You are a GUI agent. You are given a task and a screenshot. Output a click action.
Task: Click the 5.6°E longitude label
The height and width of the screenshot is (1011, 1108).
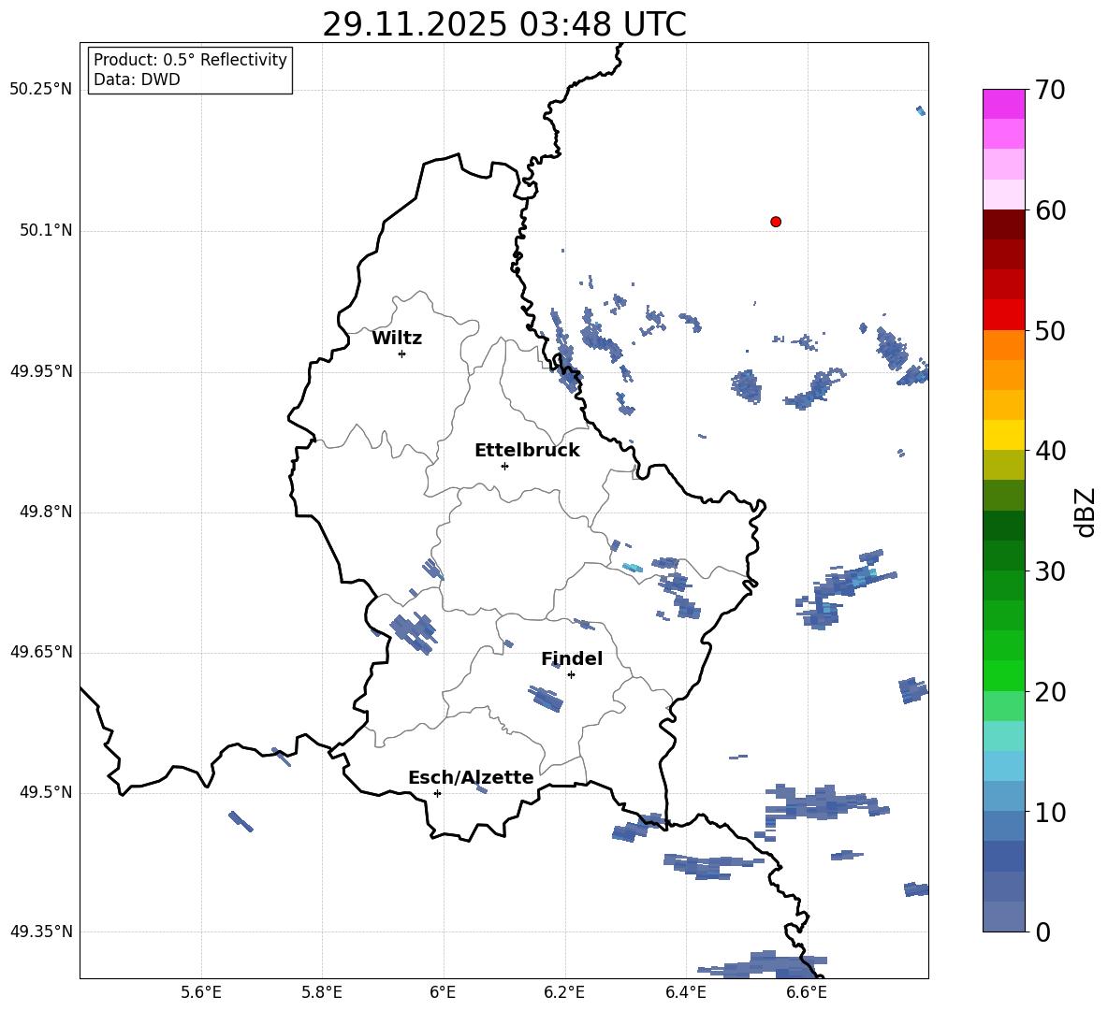coord(201,992)
